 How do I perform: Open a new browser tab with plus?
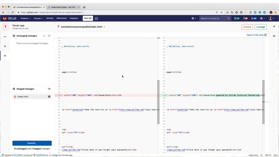84,7
